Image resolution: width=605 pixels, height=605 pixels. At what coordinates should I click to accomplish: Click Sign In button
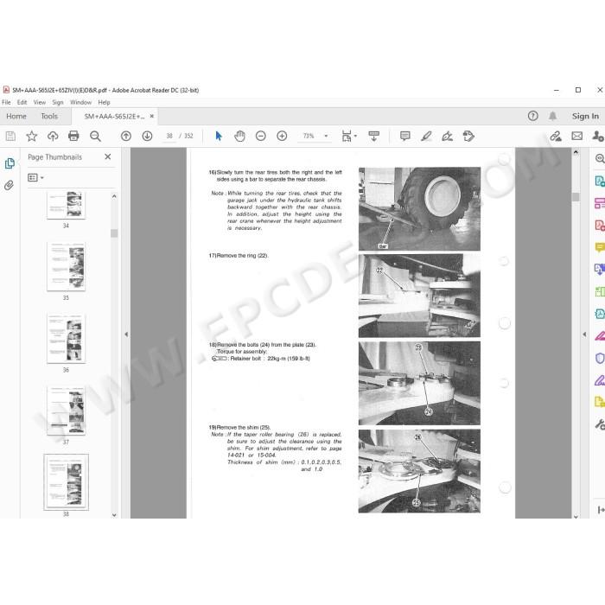click(585, 116)
